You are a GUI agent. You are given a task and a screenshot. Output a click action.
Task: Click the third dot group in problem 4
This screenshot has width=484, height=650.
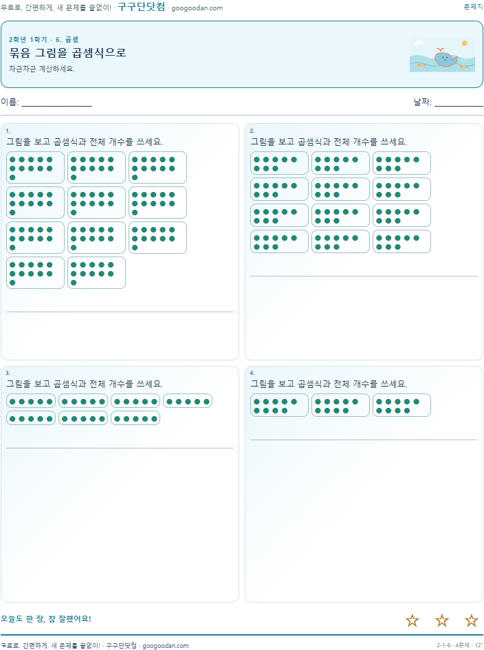pos(401,405)
